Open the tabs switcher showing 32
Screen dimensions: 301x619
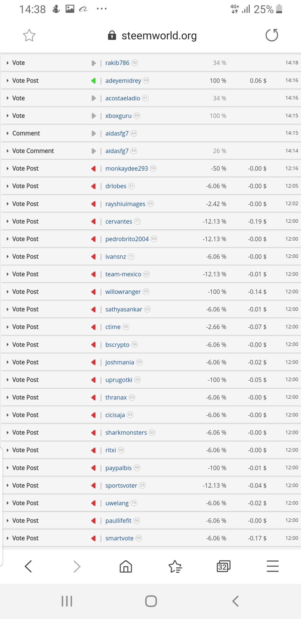pyautogui.click(x=224, y=566)
